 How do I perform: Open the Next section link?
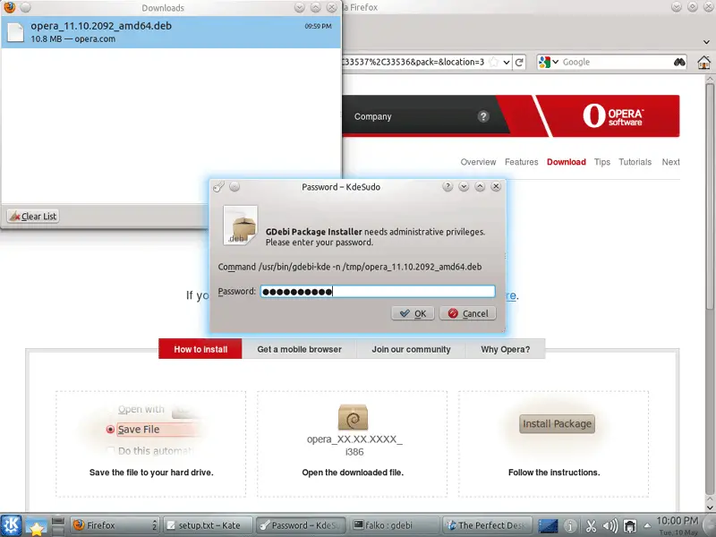click(670, 162)
